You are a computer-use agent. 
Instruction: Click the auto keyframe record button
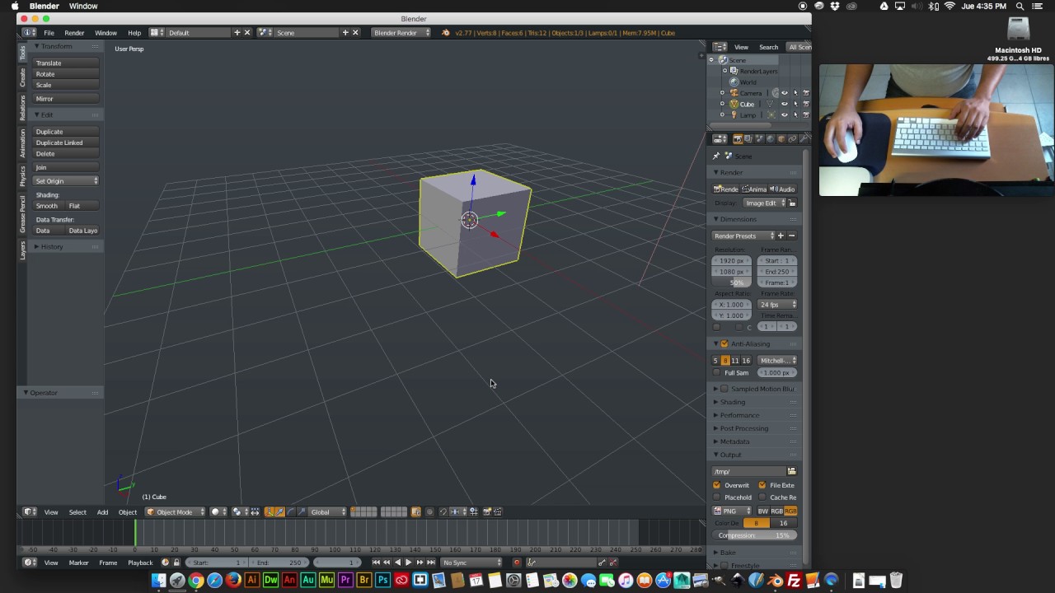pyautogui.click(x=517, y=563)
